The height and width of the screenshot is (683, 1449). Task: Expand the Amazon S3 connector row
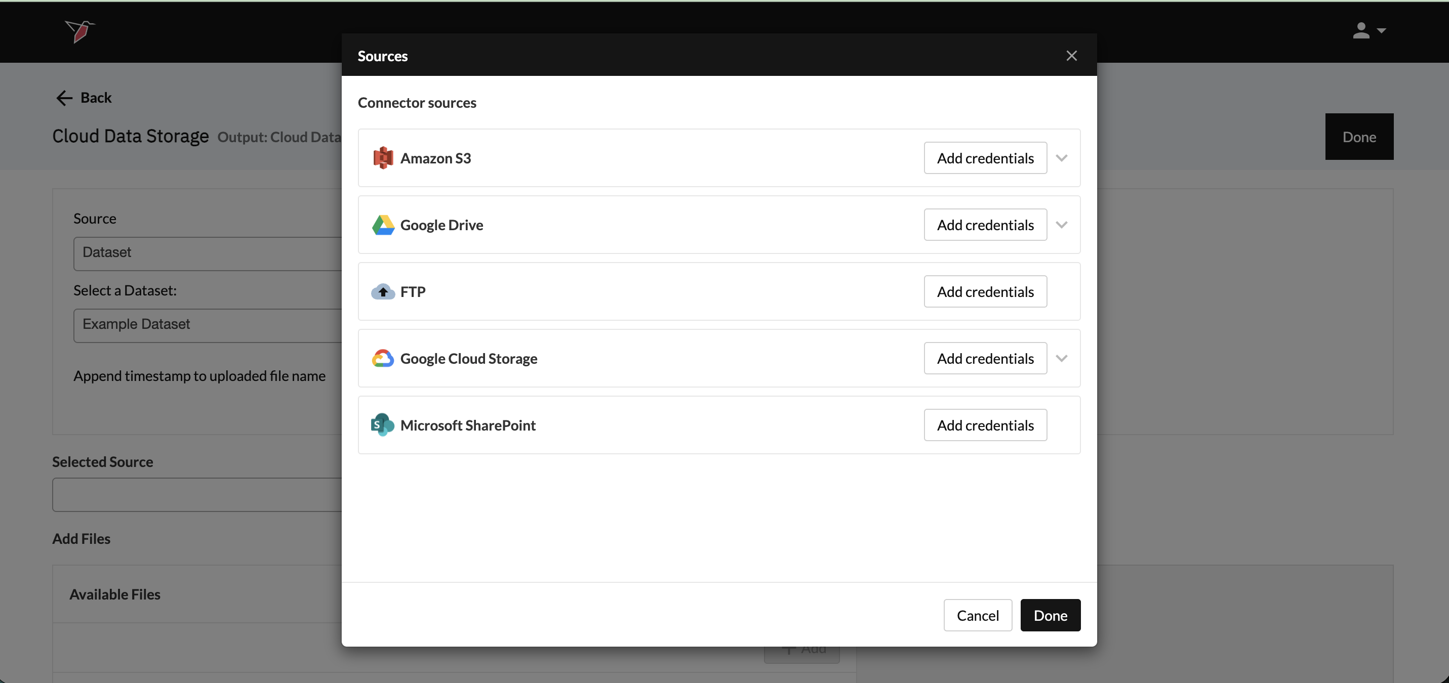1061,158
